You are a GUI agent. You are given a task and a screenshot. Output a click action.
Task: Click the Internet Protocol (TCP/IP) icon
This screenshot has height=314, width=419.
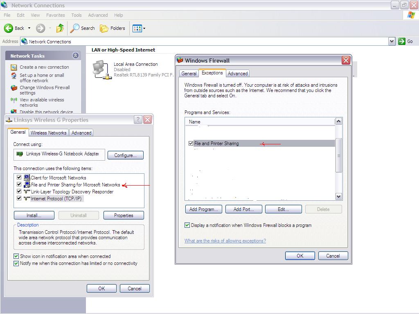[27, 198]
